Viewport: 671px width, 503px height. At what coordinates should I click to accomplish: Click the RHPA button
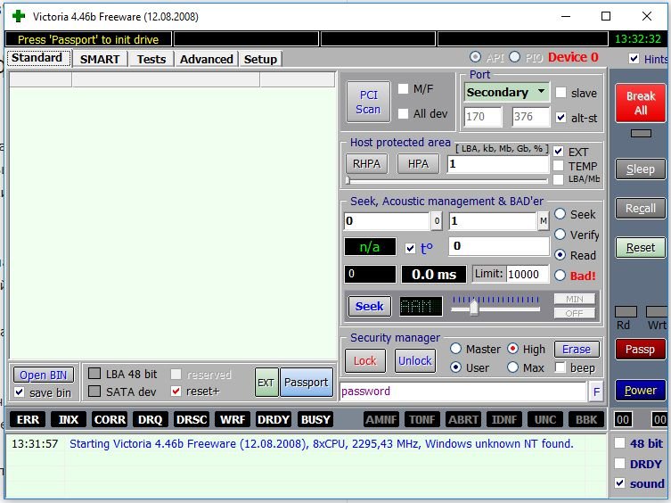[366, 164]
